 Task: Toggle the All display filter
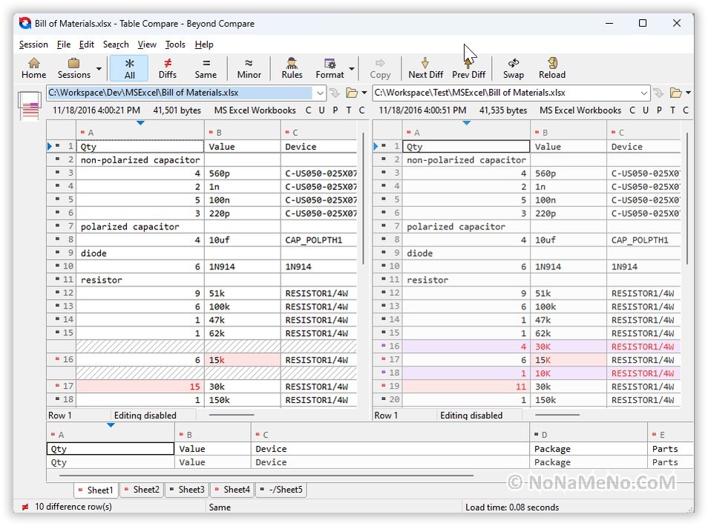(x=129, y=68)
